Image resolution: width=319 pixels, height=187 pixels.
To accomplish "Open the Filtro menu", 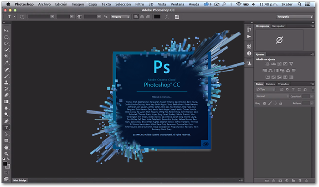I will point(139,4).
